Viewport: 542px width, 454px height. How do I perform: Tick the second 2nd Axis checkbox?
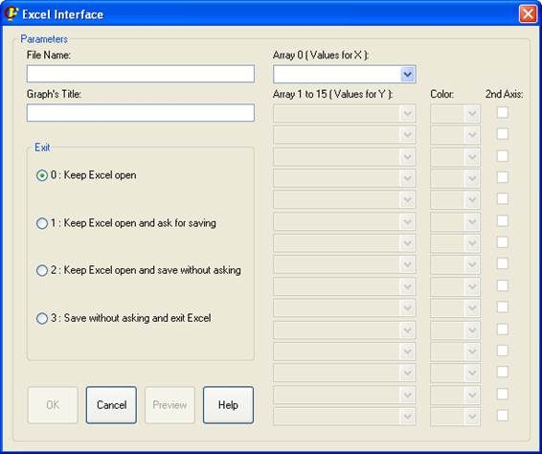coord(502,134)
